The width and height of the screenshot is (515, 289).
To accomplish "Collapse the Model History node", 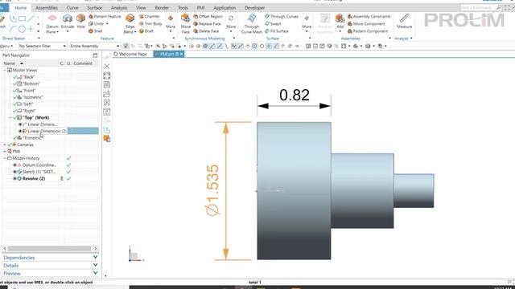I will (x=5, y=158).
